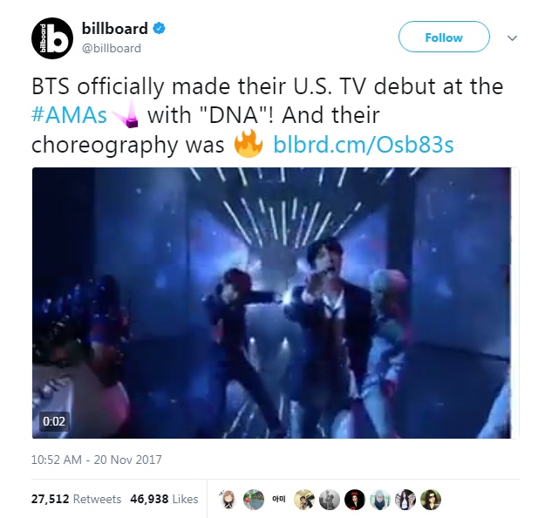Open the billboard profile avatar logo

[x=52, y=38]
